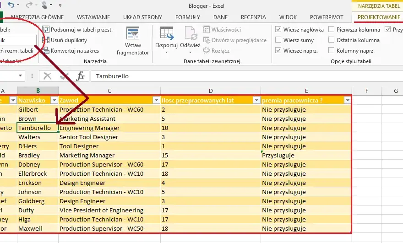The height and width of the screenshot is (243, 403).
Task: Click the Rozłącz unlink icon
Action: tap(207, 50)
